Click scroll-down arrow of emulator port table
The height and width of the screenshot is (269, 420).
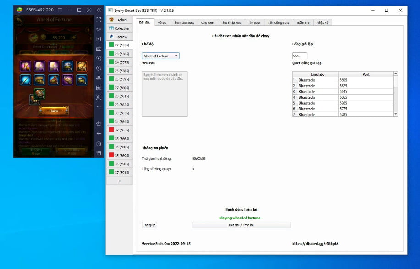[x=395, y=114]
